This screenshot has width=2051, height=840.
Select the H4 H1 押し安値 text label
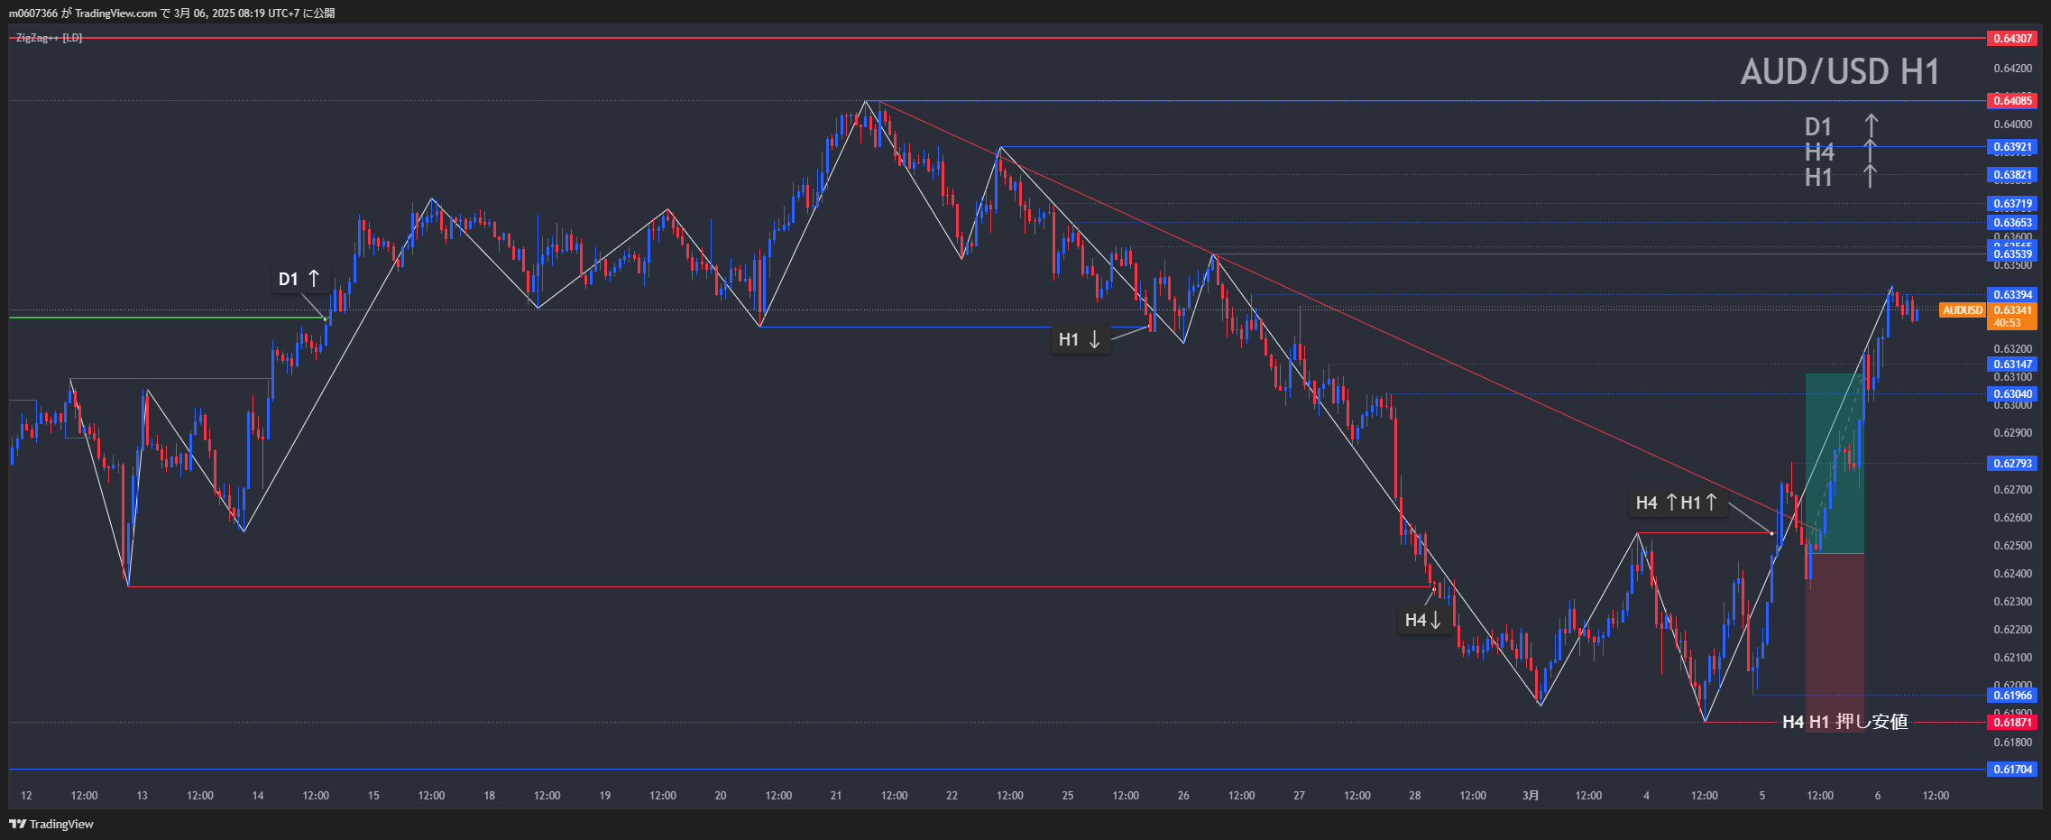1844,722
